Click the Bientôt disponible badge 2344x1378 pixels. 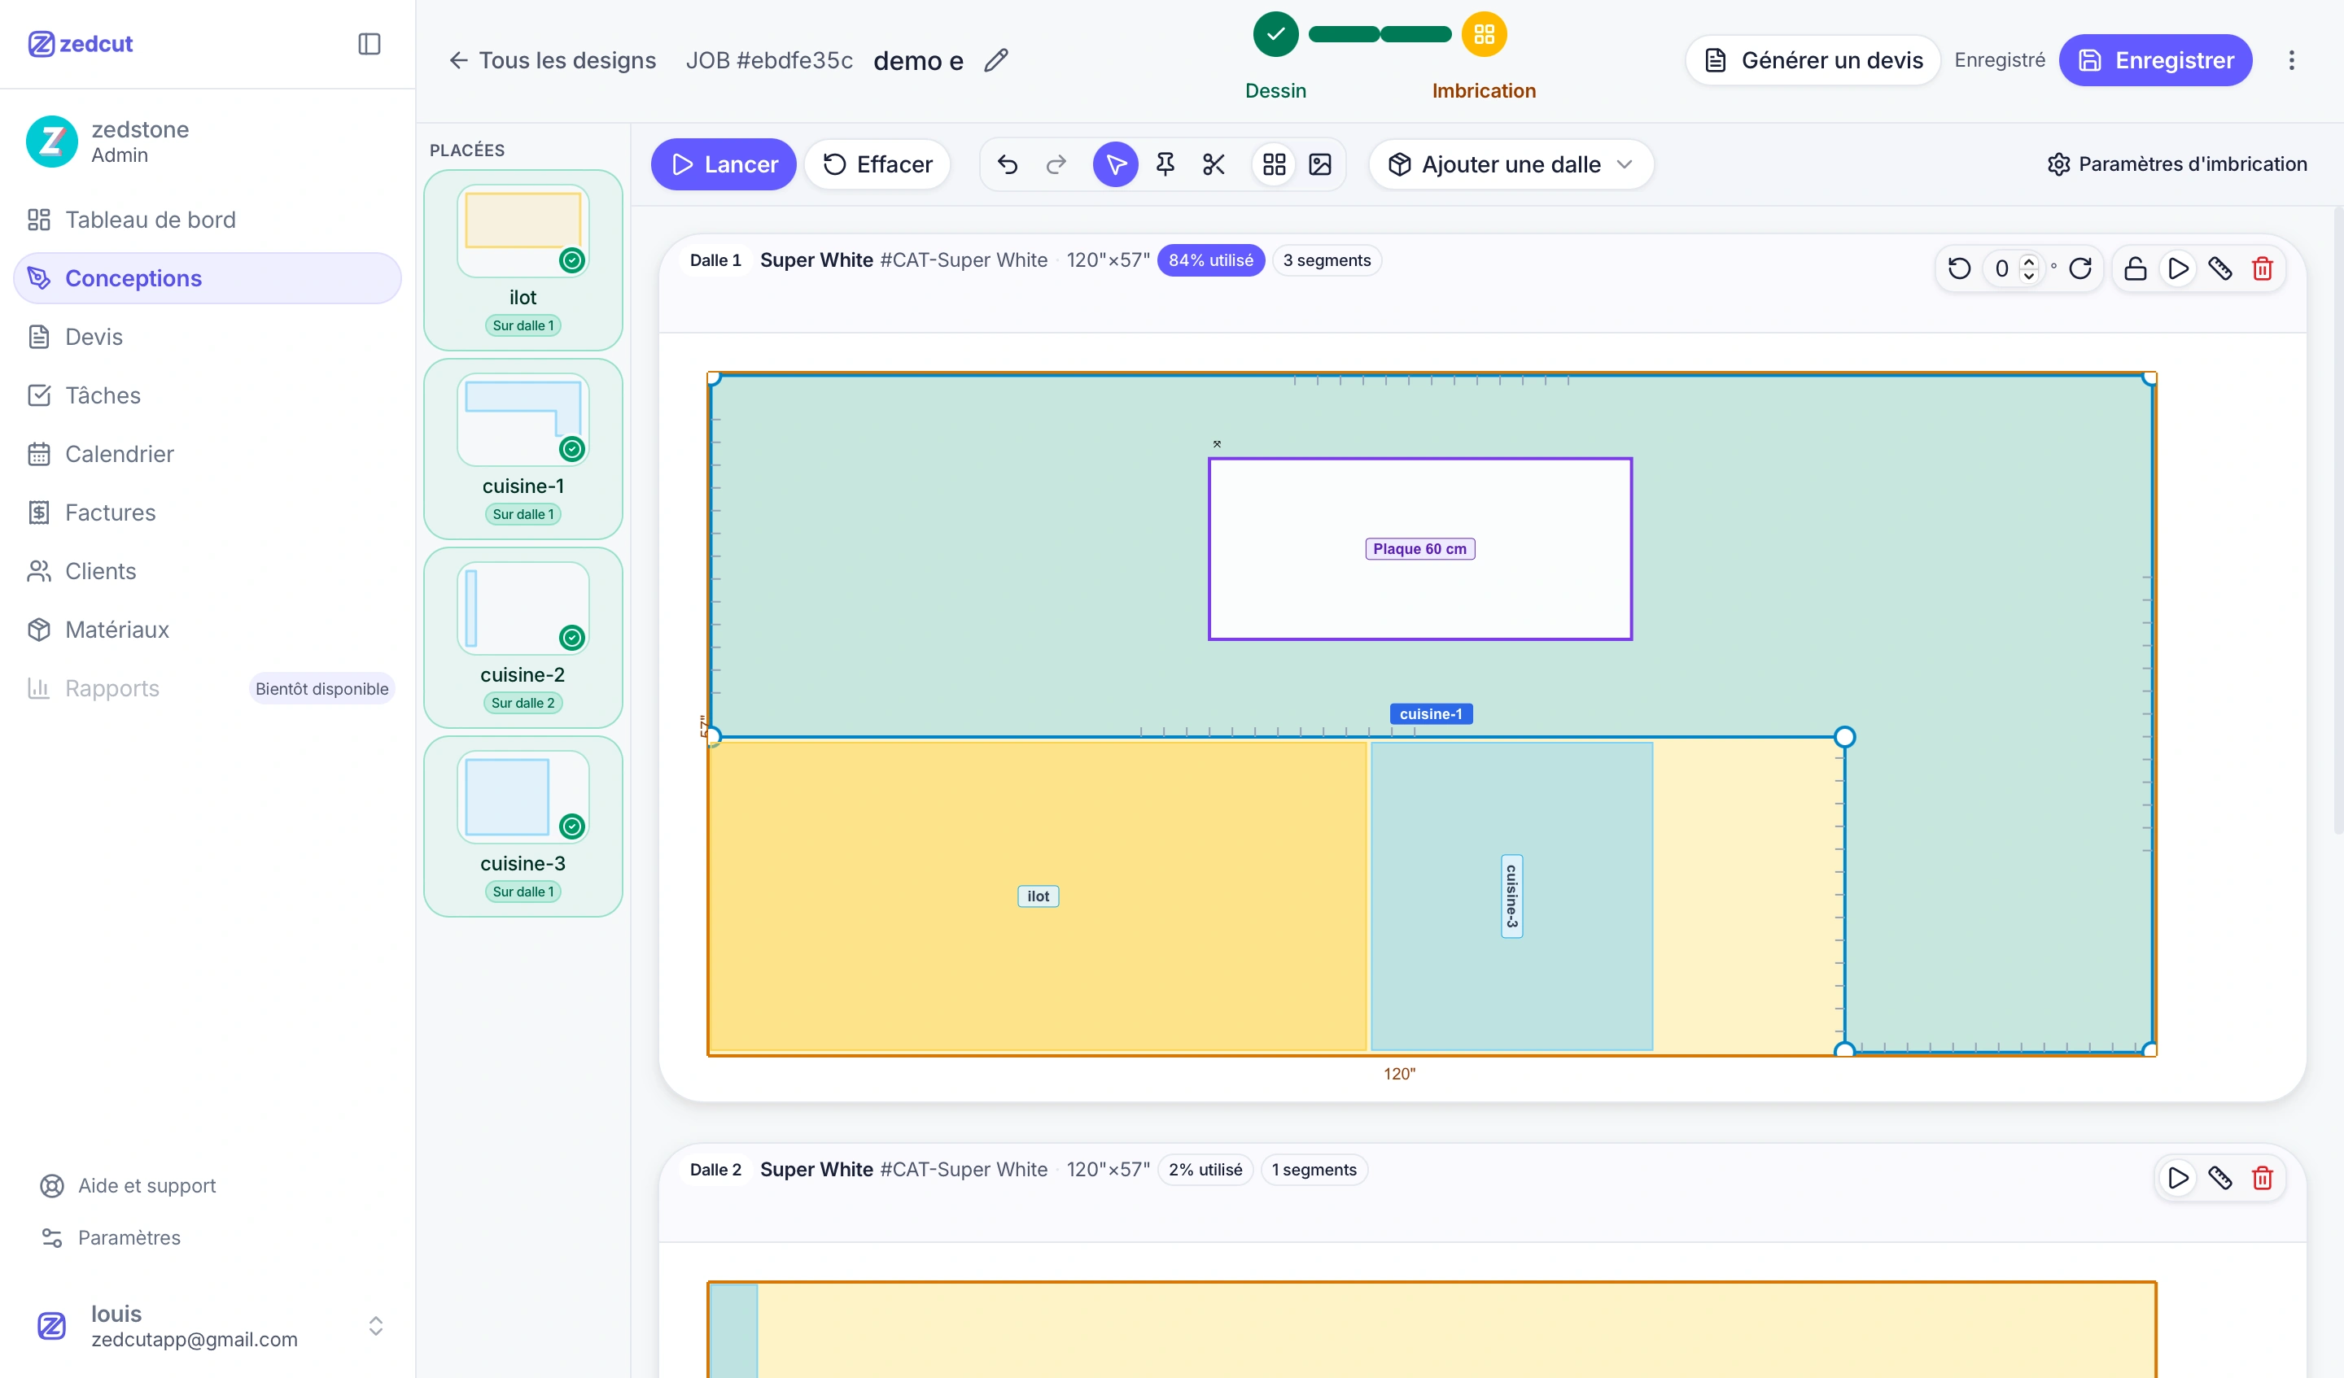point(321,689)
